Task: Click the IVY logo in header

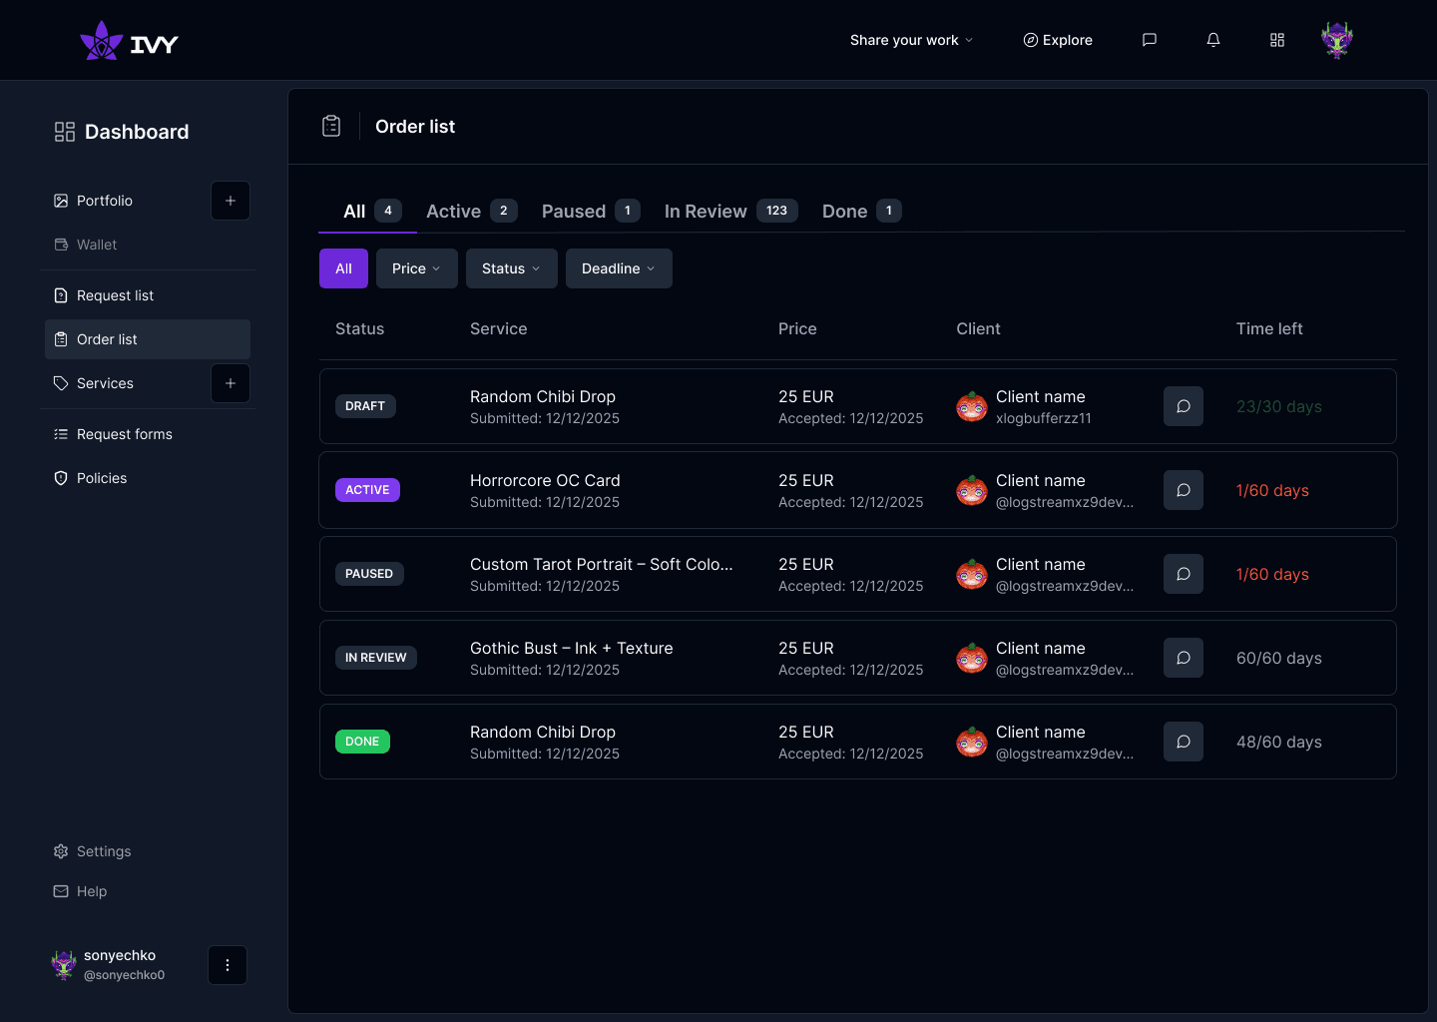Action: (129, 41)
